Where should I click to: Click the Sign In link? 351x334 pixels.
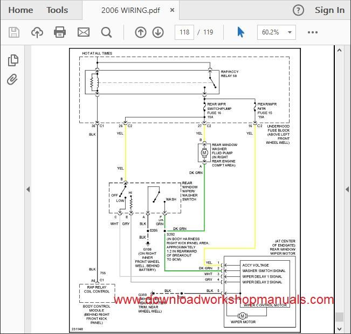pos(329,10)
